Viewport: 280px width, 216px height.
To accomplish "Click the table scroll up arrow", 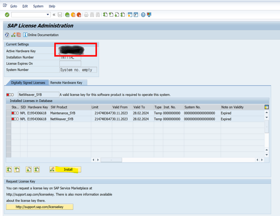I will 267,113.
